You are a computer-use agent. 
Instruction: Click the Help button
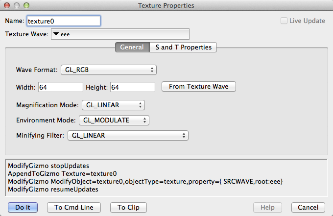pos(267,207)
